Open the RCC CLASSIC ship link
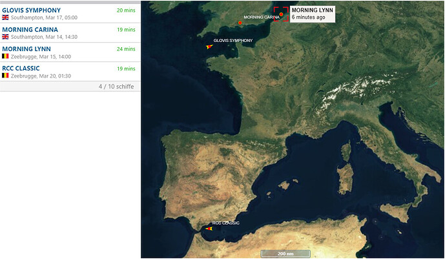 [x=21, y=68]
